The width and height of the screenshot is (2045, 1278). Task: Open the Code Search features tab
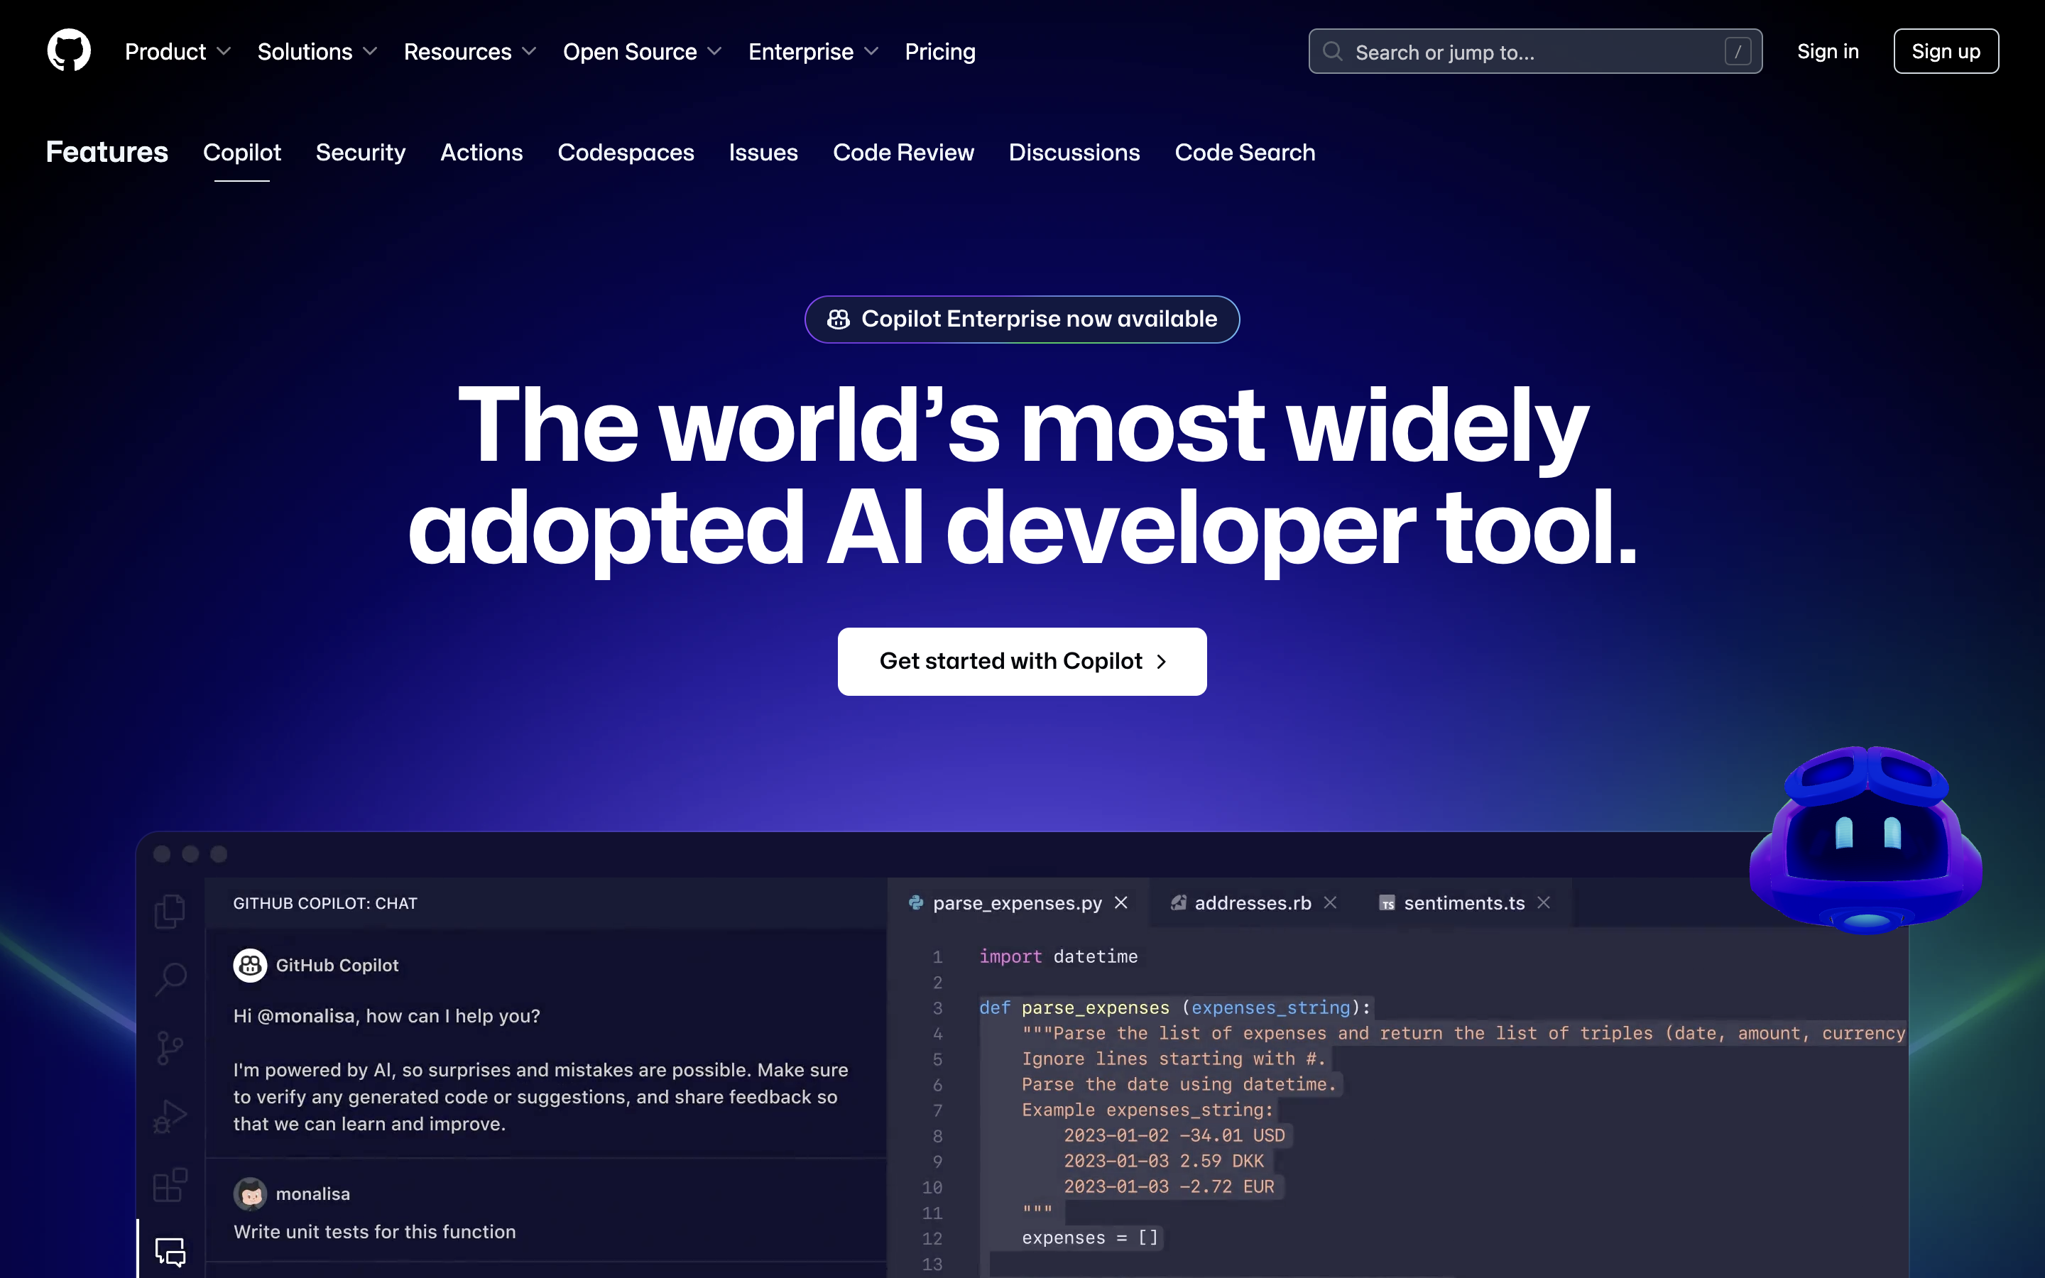tap(1245, 152)
